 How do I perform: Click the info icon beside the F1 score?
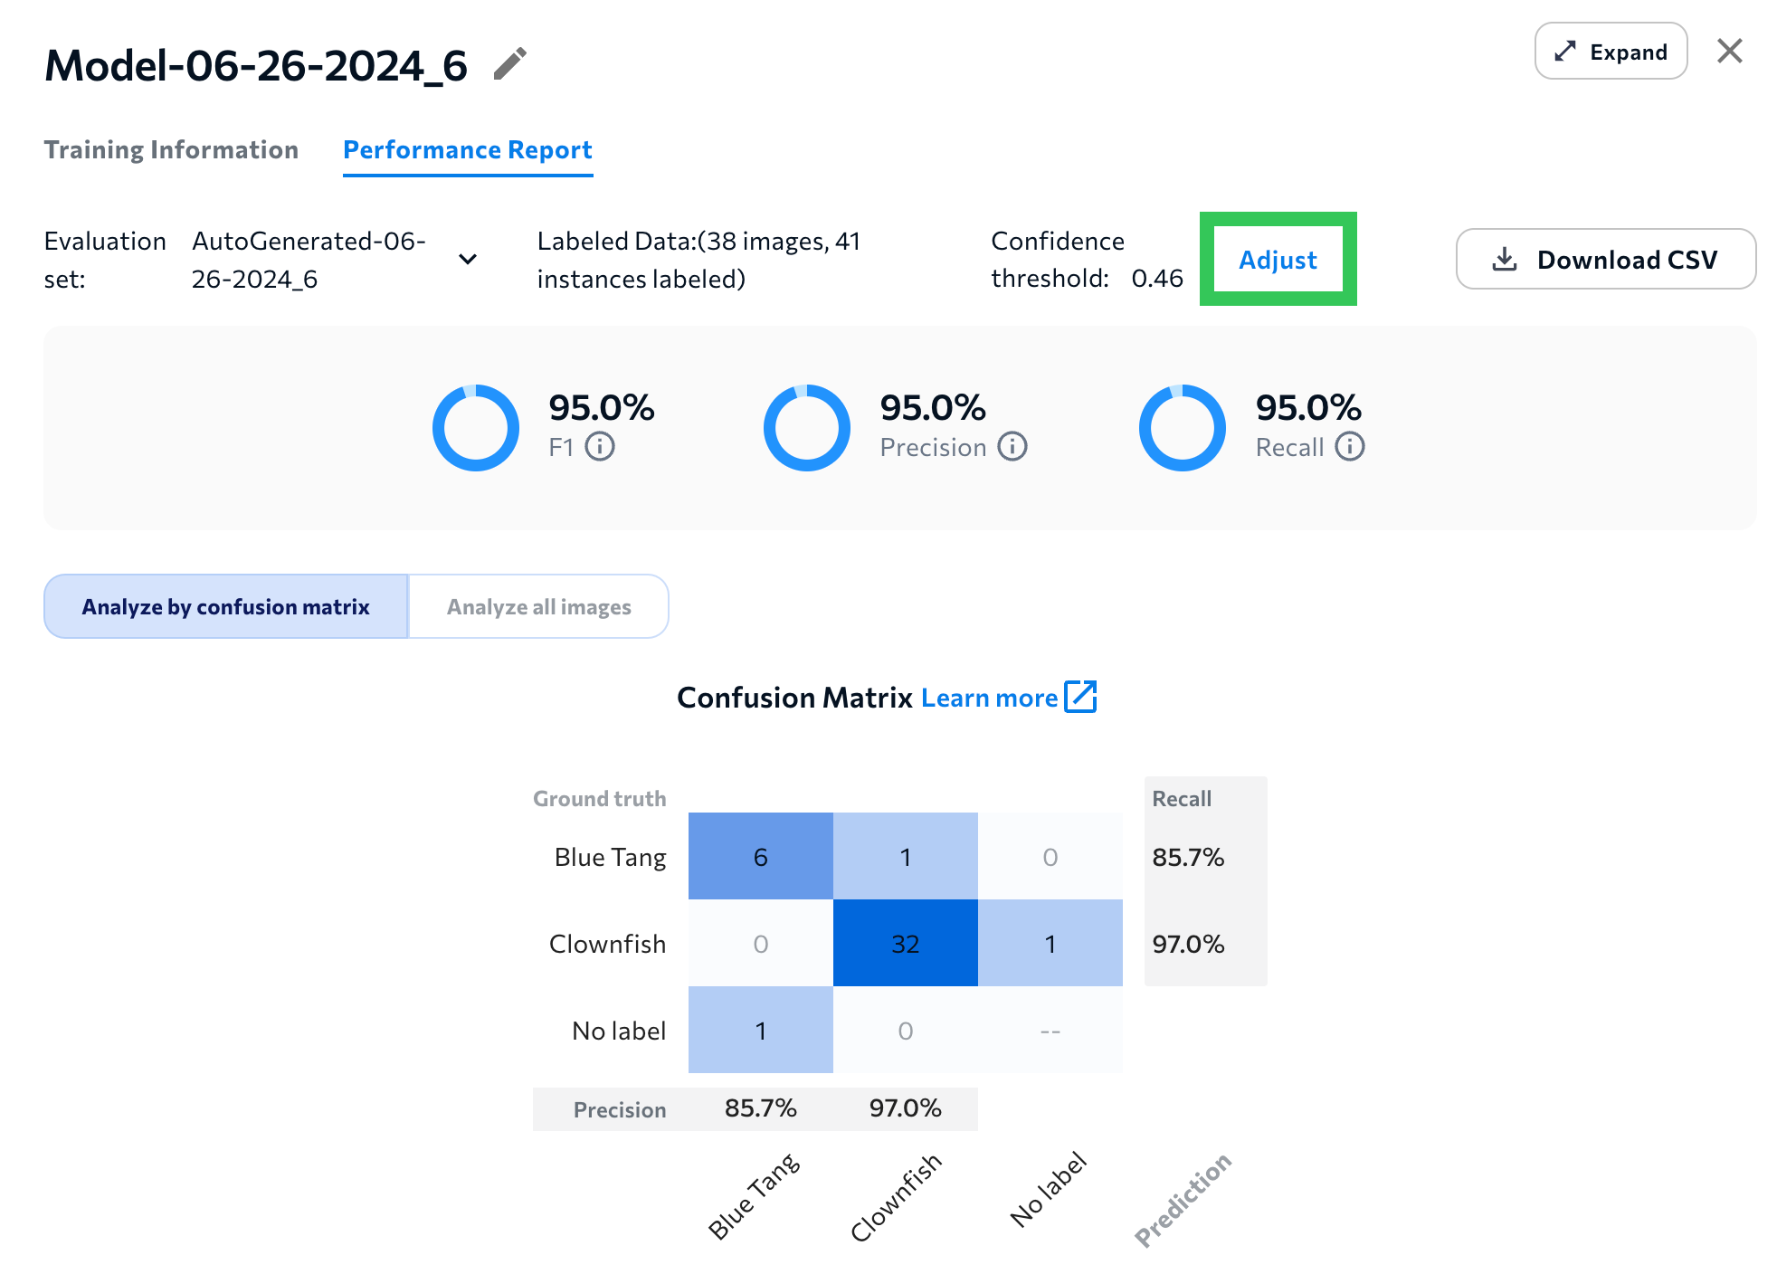pyautogui.click(x=601, y=446)
